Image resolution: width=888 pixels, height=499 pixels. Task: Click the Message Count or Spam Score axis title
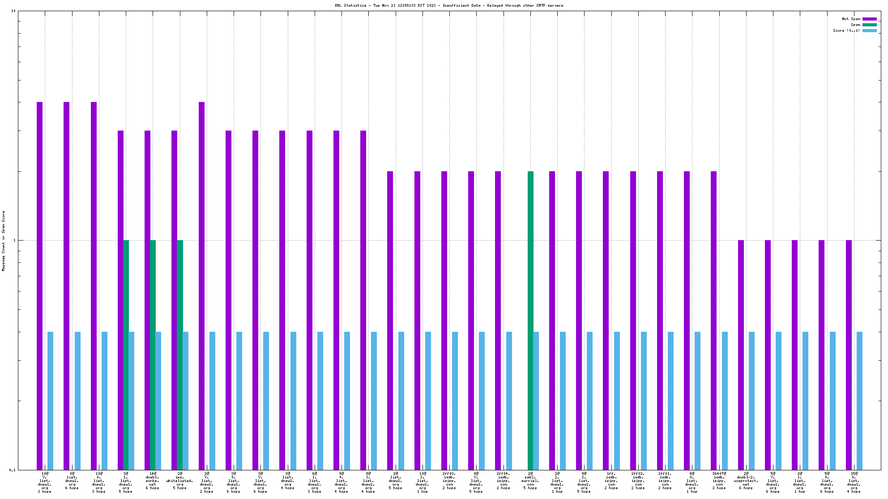pyautogui.click(x=4, y=241)
